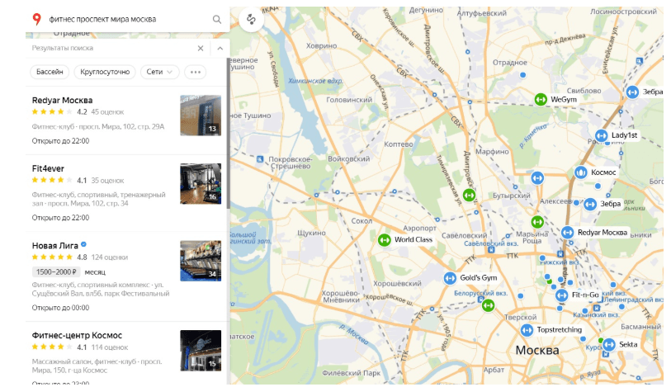Toggle the Бассейн filter chip
671x387 pixels.
(x=50, y=72)
